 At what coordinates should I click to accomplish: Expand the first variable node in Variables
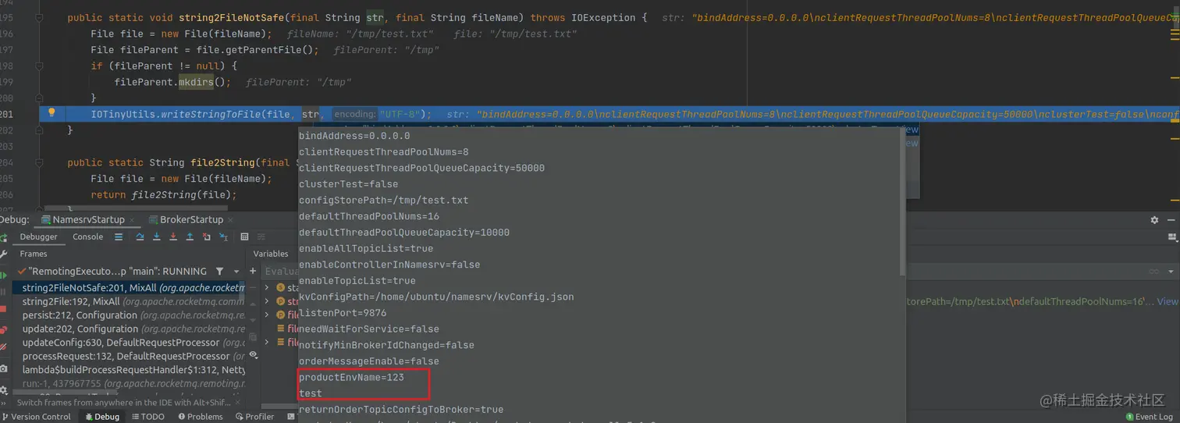[268, 288]
